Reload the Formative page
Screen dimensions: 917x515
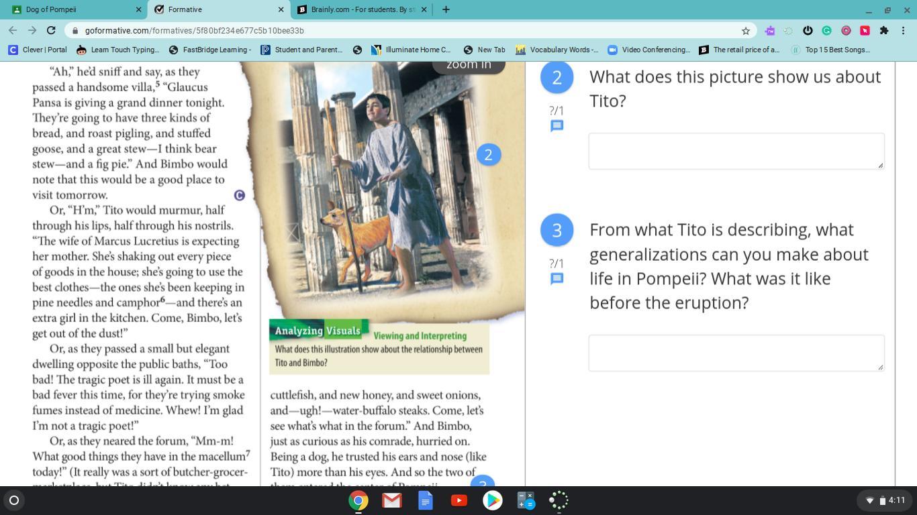(x=51, y=30)
